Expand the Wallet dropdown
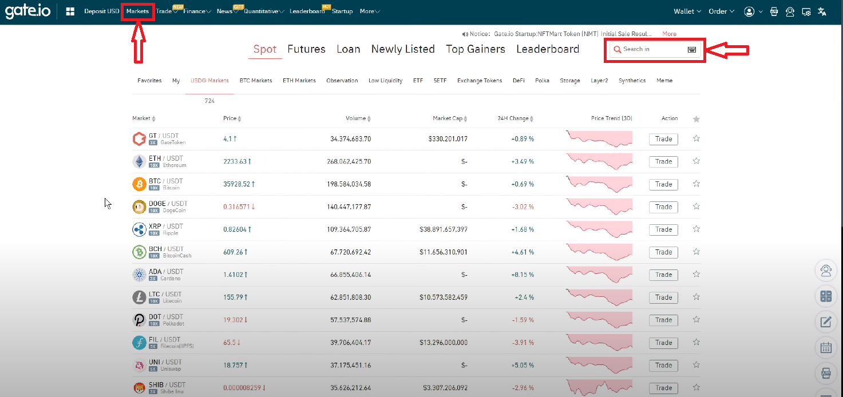 [687, 11]
